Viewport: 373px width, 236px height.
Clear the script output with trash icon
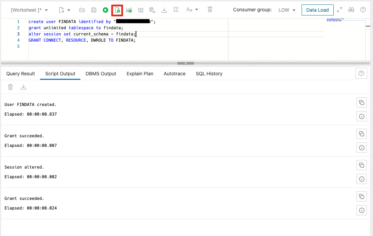[x=10, y=87]
